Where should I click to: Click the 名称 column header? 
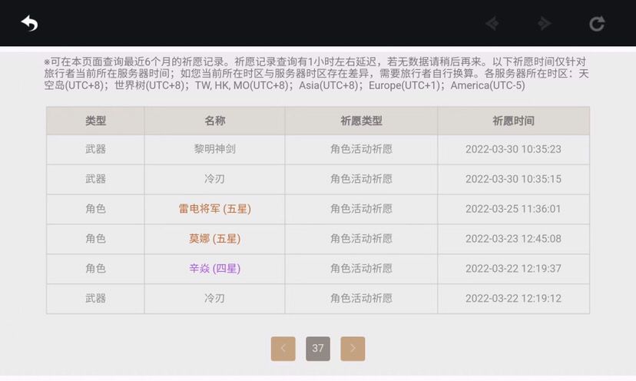(215, 121)
